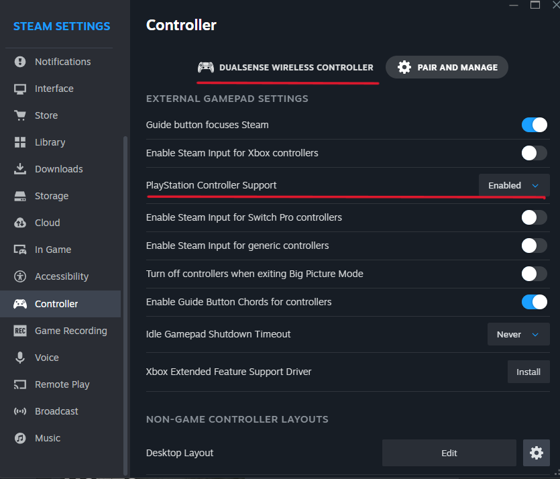Go to Storage settings
This screenshot has height=479, width=560.
pos(60,196)
